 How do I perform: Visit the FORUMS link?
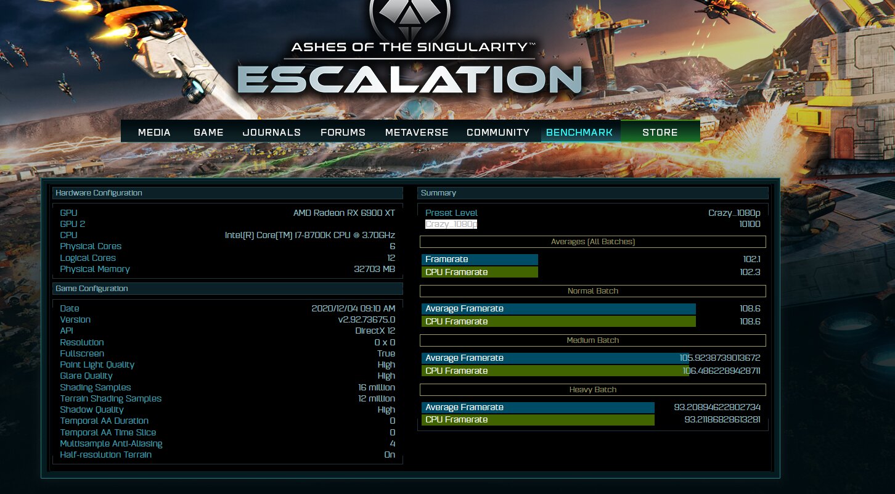[x=343, y=132]
